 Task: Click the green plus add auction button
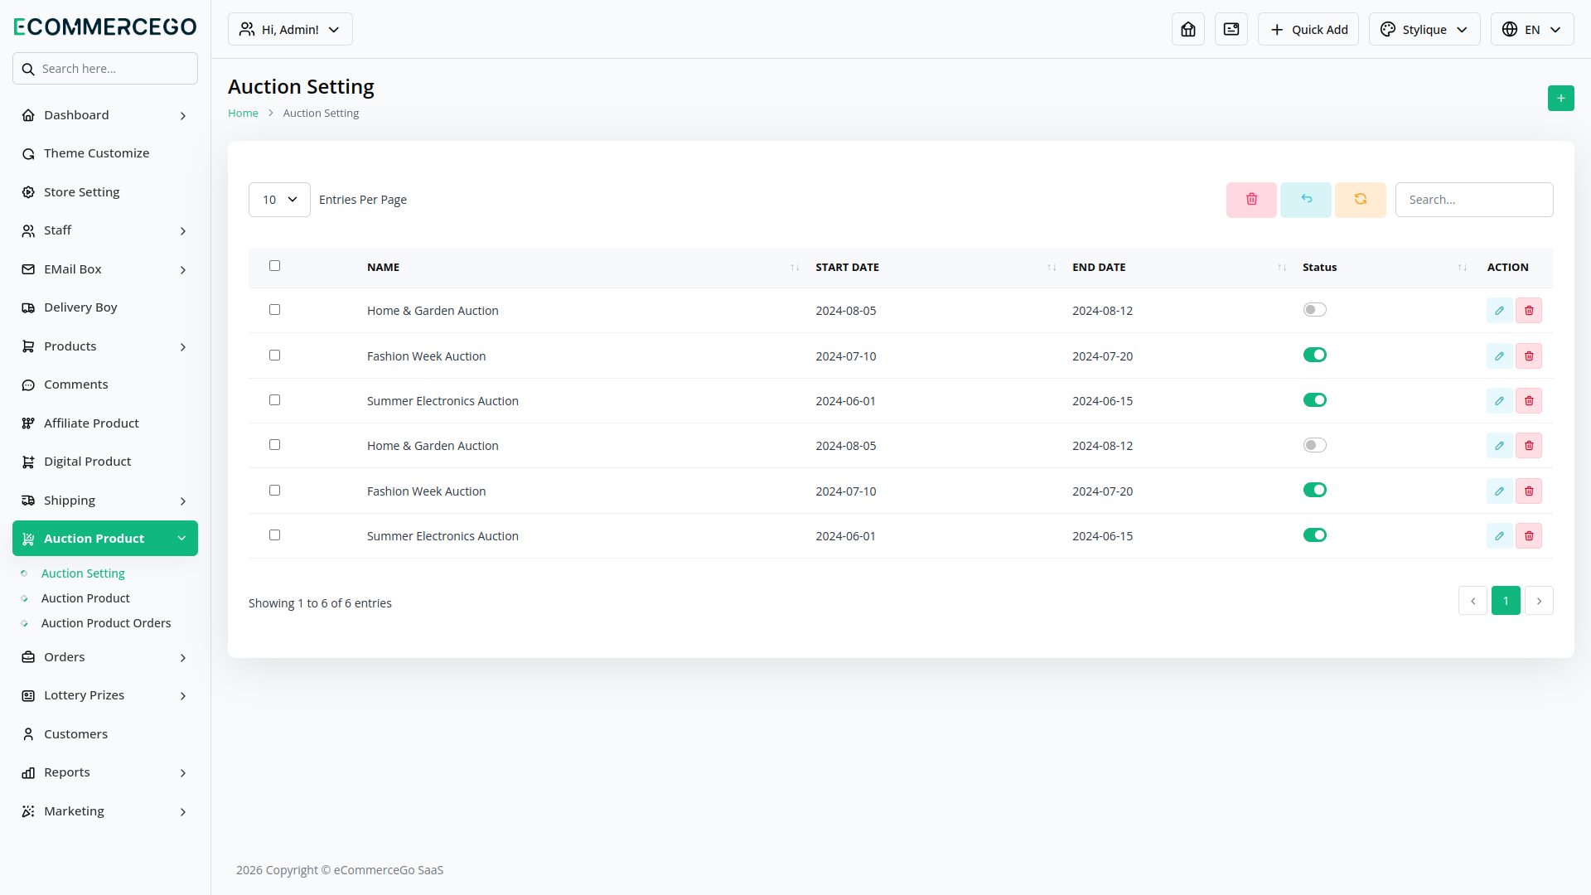coord(1560,98)
